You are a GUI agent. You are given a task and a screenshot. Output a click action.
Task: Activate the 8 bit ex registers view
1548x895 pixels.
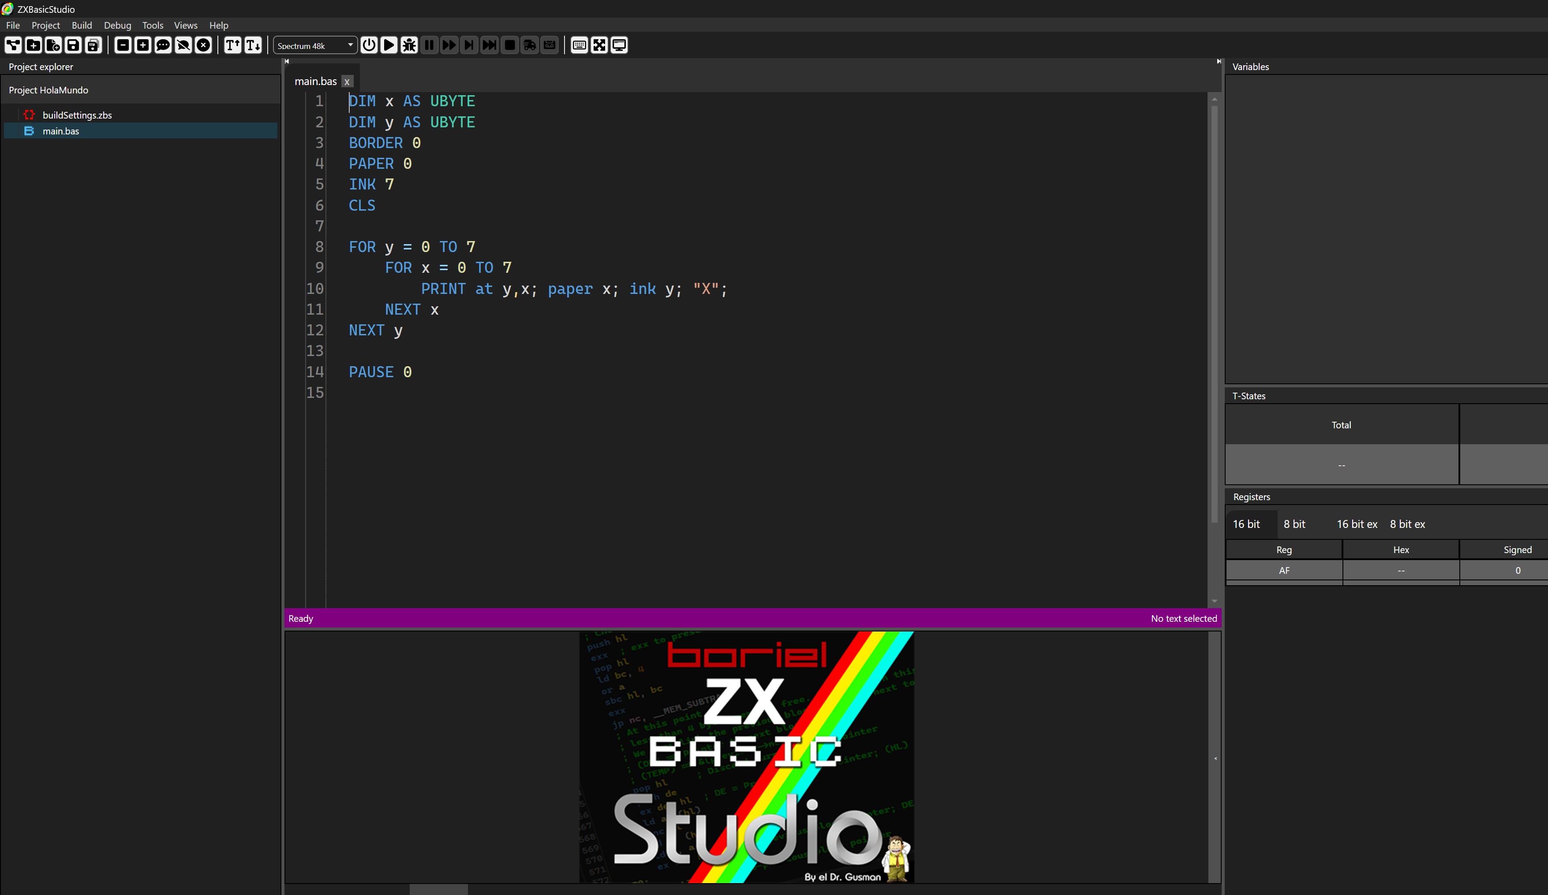(x=1407, y=524)
